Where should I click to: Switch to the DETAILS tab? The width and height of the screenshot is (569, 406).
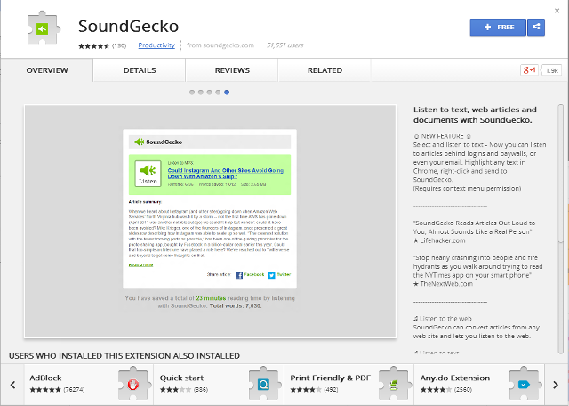140,70
